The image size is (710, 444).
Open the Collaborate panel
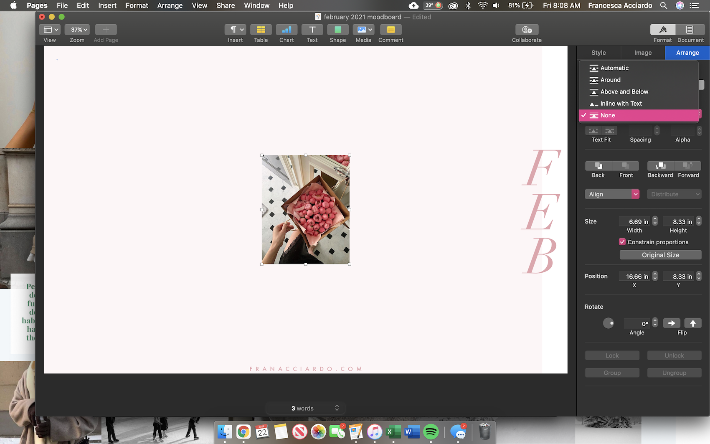coord(526,30)
